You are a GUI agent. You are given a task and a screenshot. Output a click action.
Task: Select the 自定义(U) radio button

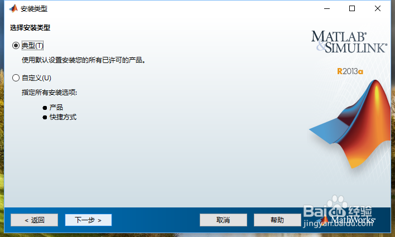point(16,78)
